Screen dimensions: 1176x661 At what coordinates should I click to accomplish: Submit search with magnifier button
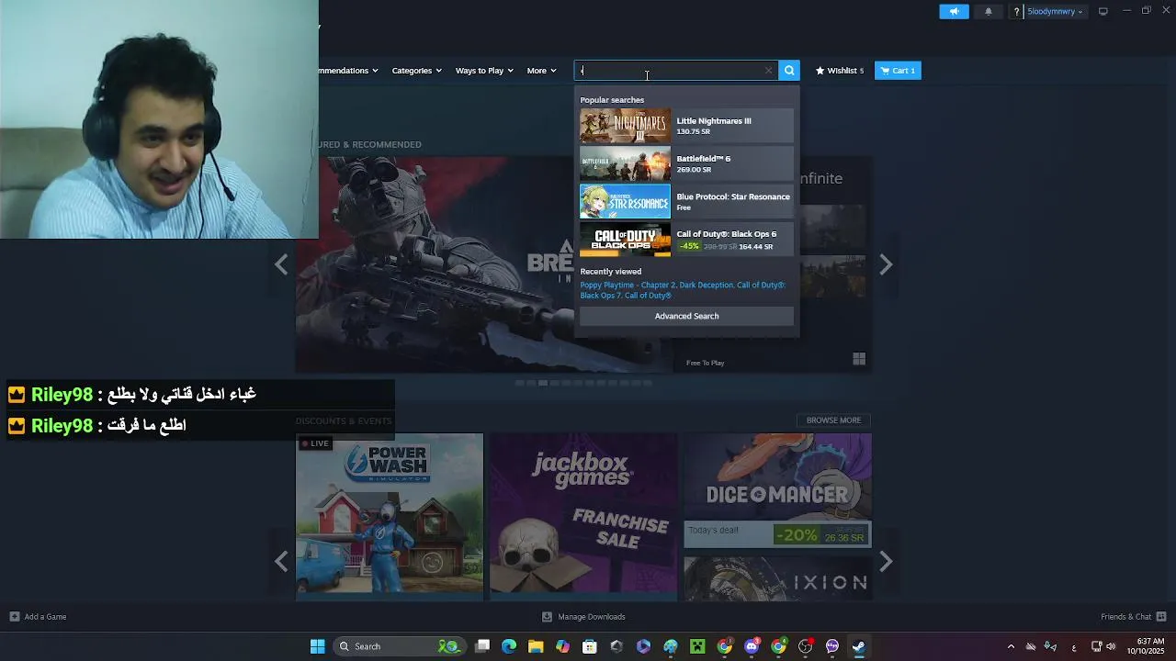point(789,71)
